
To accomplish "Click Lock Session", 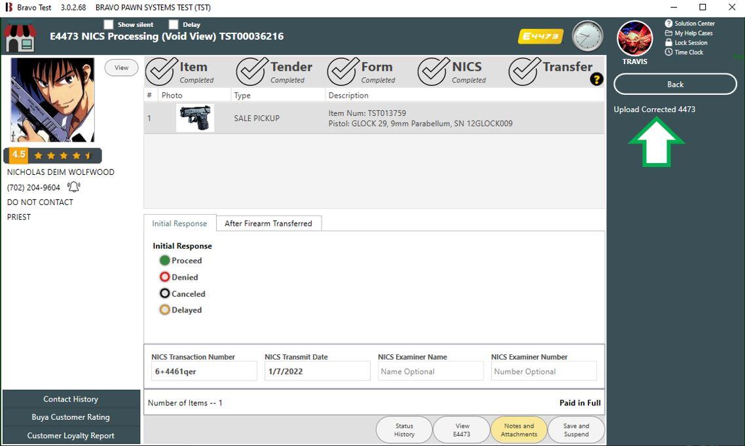I will click(x=686, y=43).
